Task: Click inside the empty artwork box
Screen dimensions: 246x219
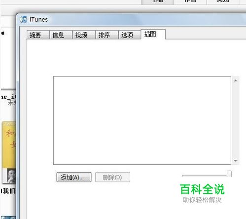Action: point(142,120)
